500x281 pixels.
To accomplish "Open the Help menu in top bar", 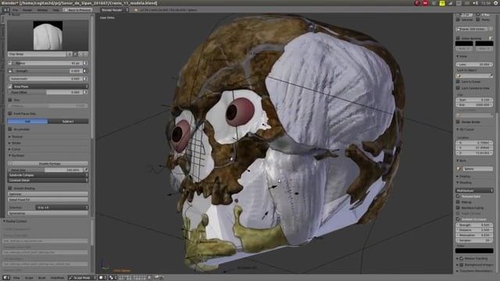I will pos(56,10).
